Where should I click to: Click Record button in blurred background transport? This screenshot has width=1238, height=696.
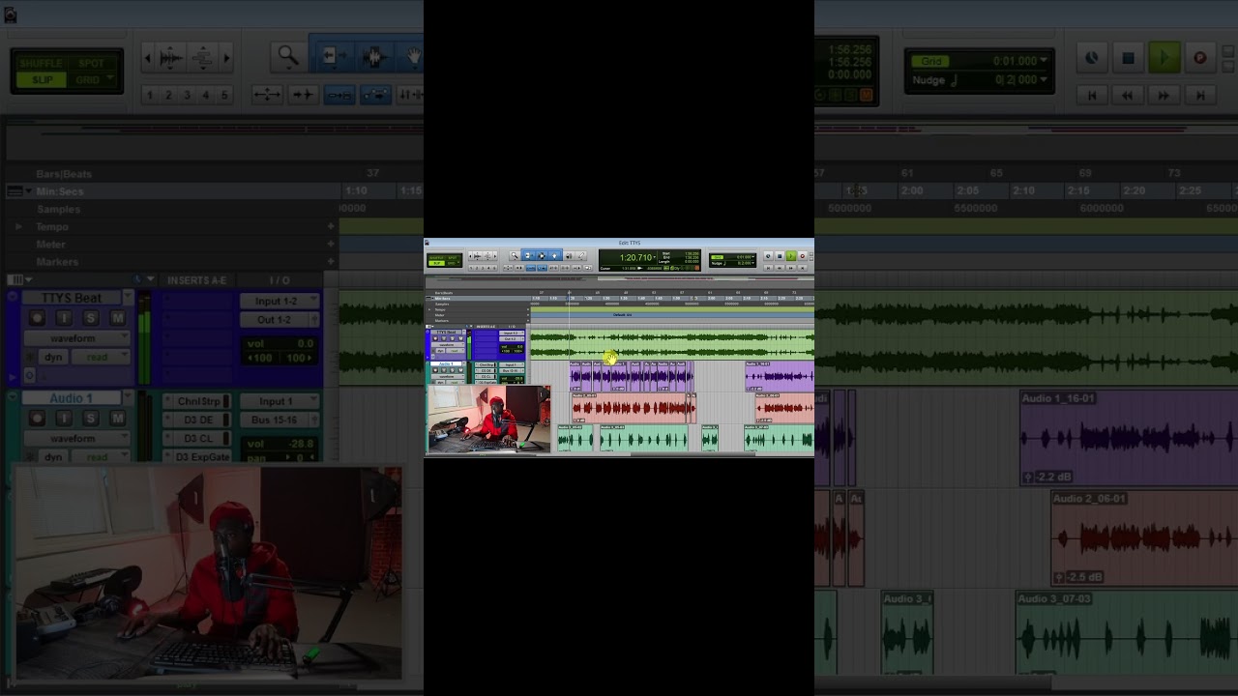click(1200, 58)
